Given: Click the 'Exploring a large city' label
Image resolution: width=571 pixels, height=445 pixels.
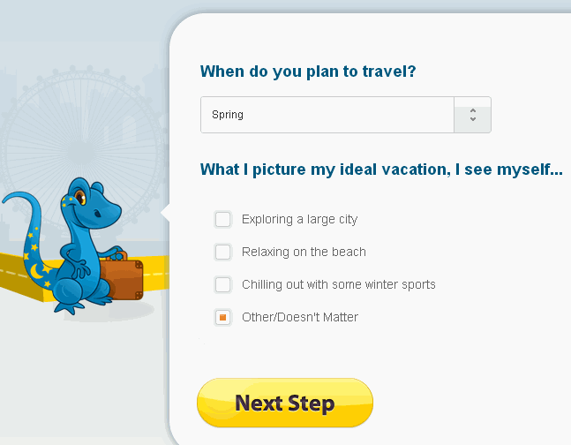Looking at the screenshot, I should pos(299,219).
